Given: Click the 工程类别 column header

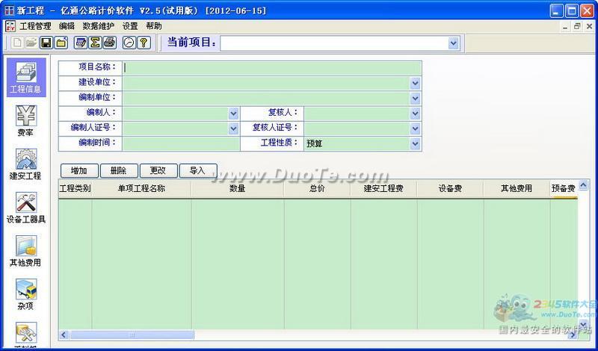Looking at the screenshot, I should coord(75,189).
